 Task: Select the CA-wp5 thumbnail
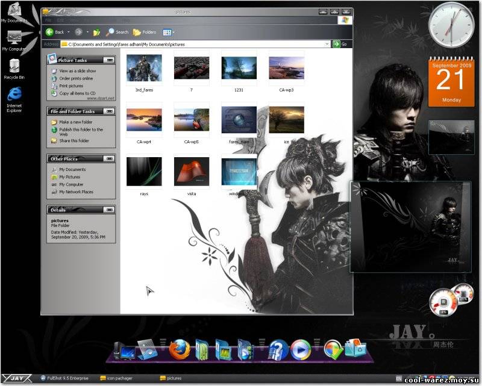(192, 120)
